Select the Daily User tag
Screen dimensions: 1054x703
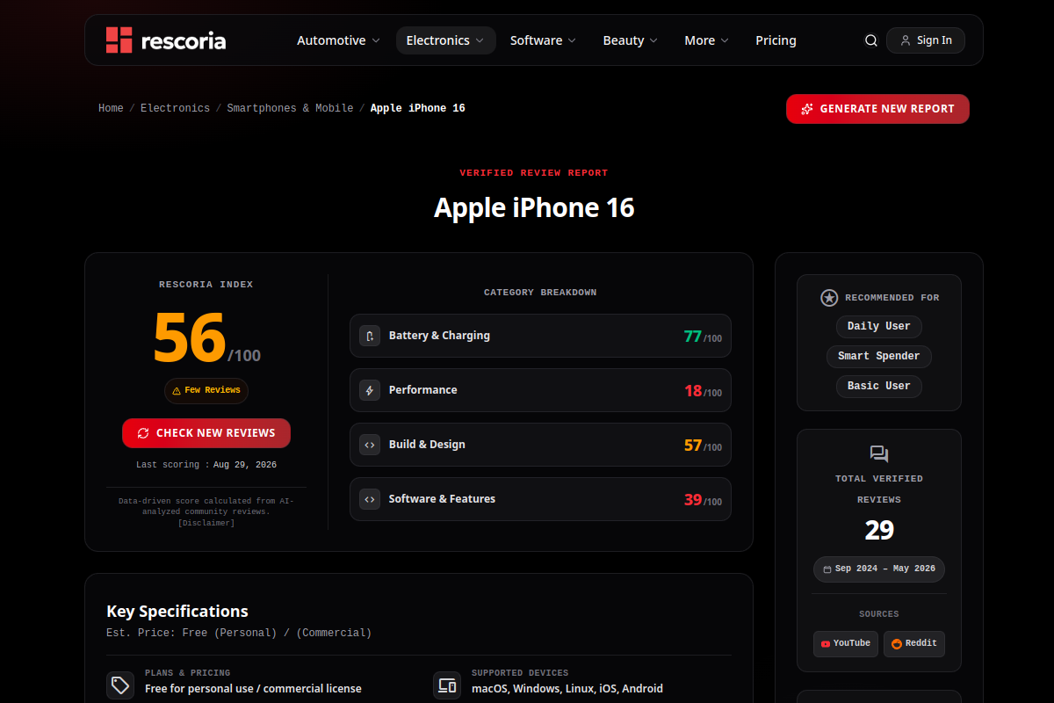pyautogui.click(x=879, y=326)
